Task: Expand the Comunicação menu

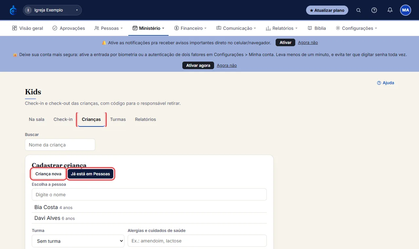Action: (x=236, y=28)
